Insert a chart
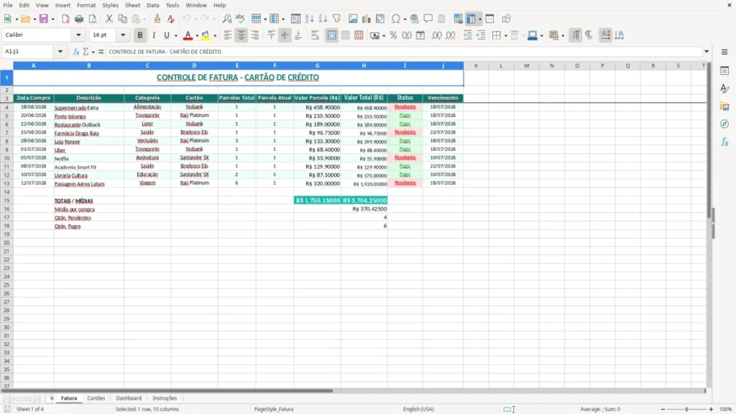The height and width of the screenshot is (414, 736). point(367,19)
